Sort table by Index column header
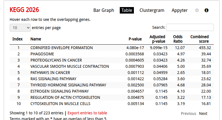Screen dimensions: 222x120 tap(18, 39)
